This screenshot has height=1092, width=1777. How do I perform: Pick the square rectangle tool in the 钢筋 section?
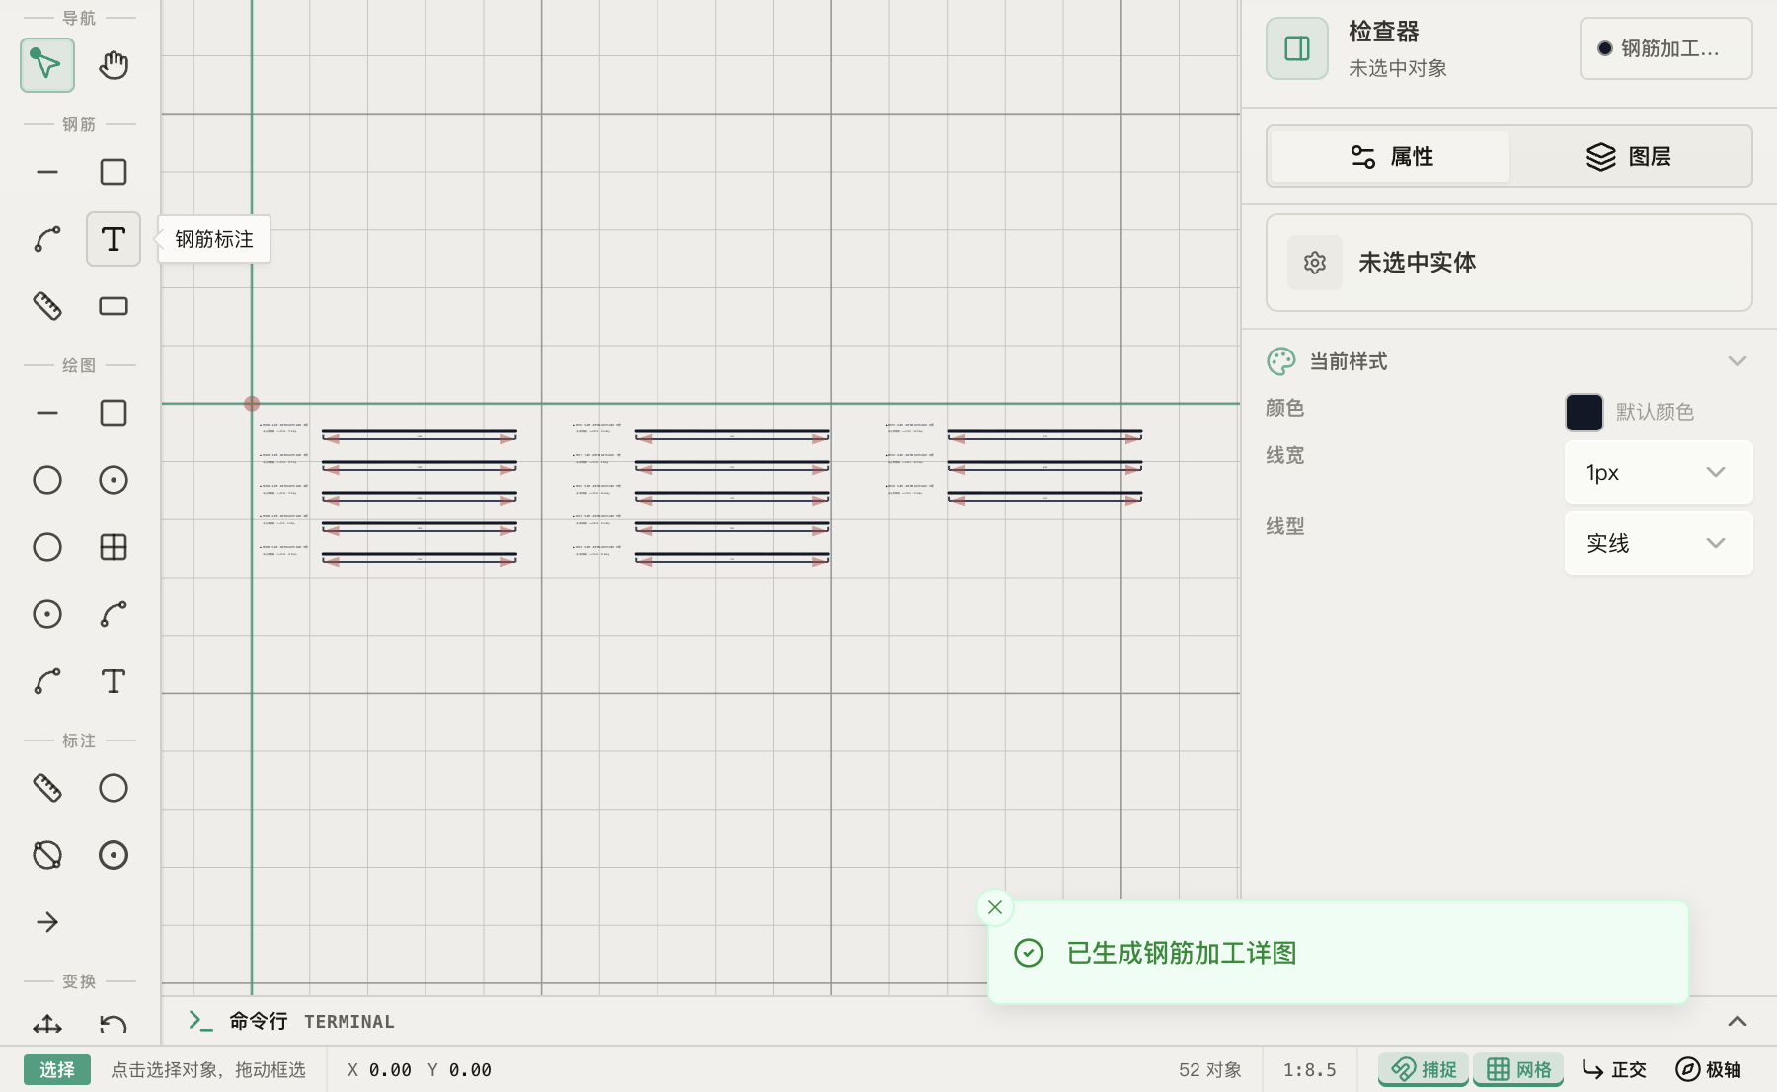[114, 172]
